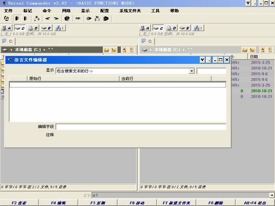Click F7 新建文件夹 function button

177,203
